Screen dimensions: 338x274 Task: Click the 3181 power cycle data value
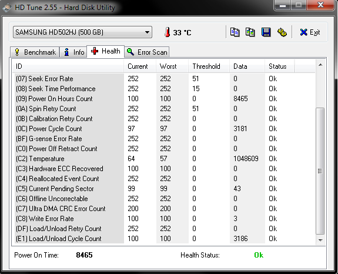pos(240,129)
